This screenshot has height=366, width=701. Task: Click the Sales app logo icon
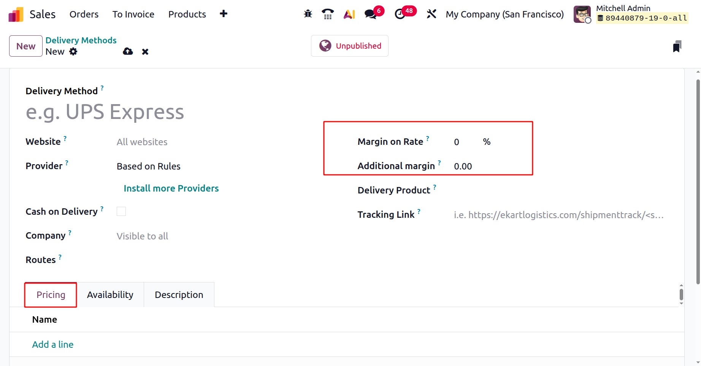click(16, 14)
